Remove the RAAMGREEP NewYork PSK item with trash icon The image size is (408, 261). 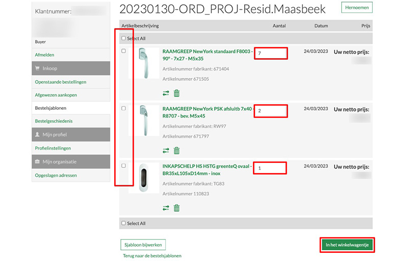pyautogui.click(x=176, y=151)
